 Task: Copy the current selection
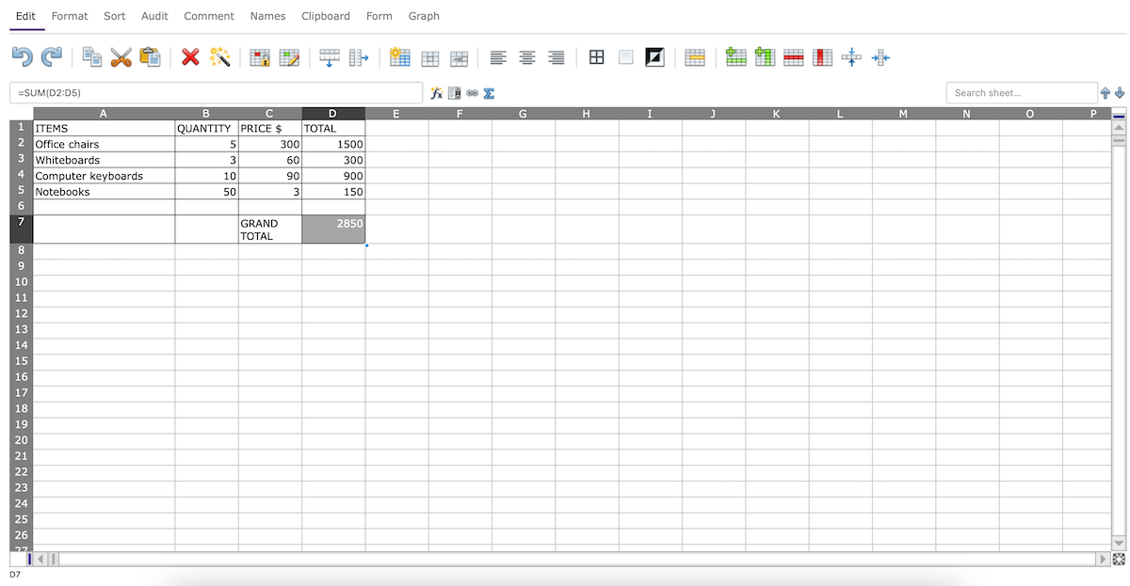[x=91, y=57]
